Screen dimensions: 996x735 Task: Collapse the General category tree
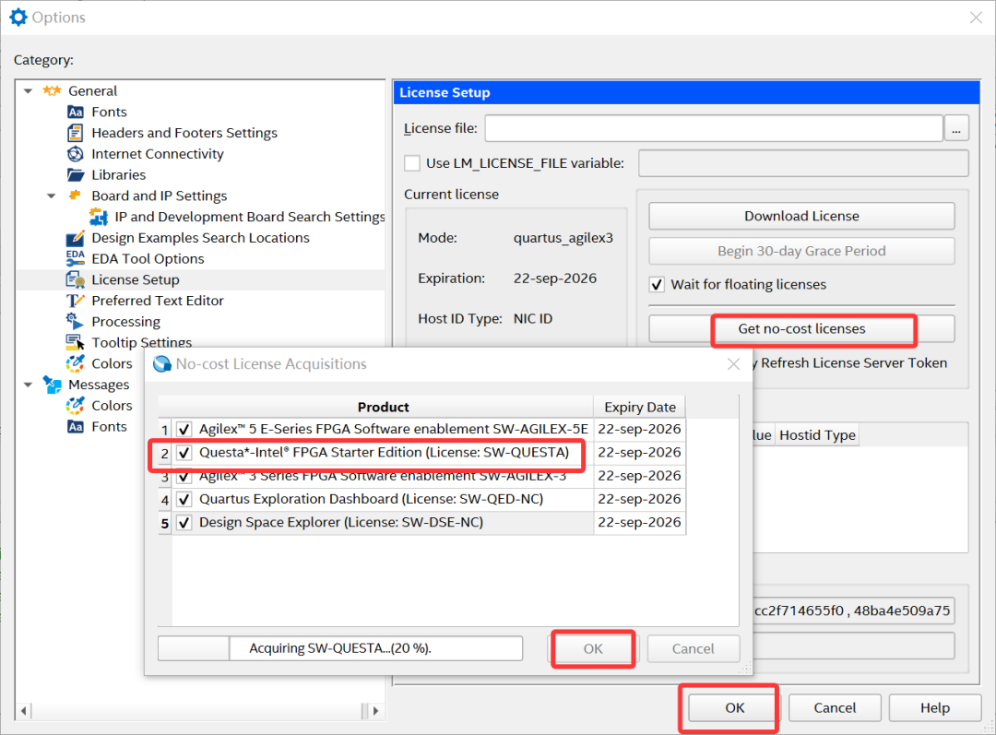(28, 91)
